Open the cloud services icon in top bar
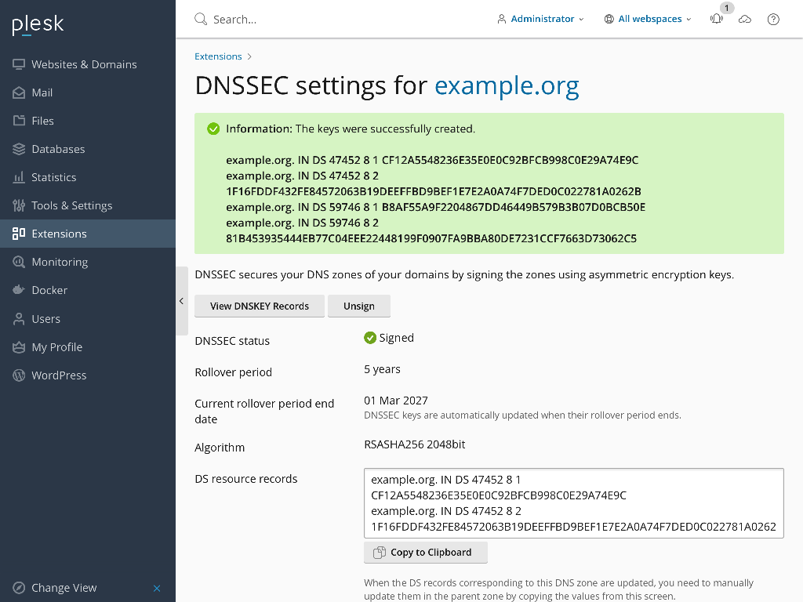Viewport: 803px width, 602px height. (745, 19)
